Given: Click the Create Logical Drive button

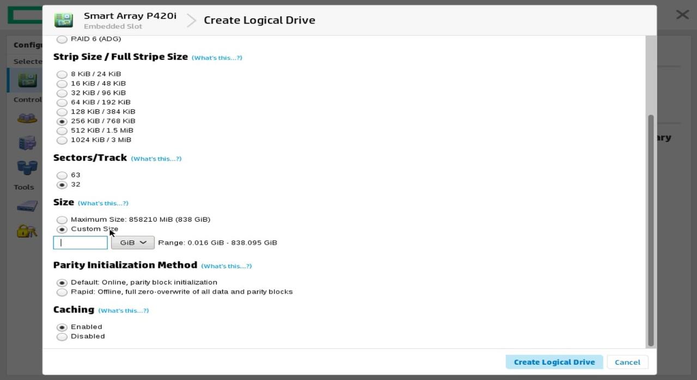Looking at the screenshot, I should point(554,362).
